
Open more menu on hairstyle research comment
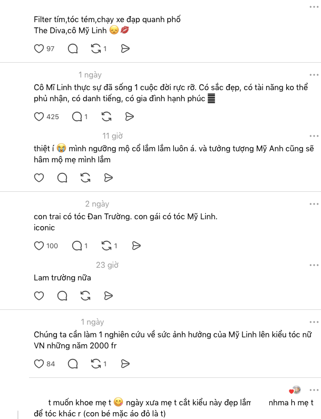coord(314,321)
